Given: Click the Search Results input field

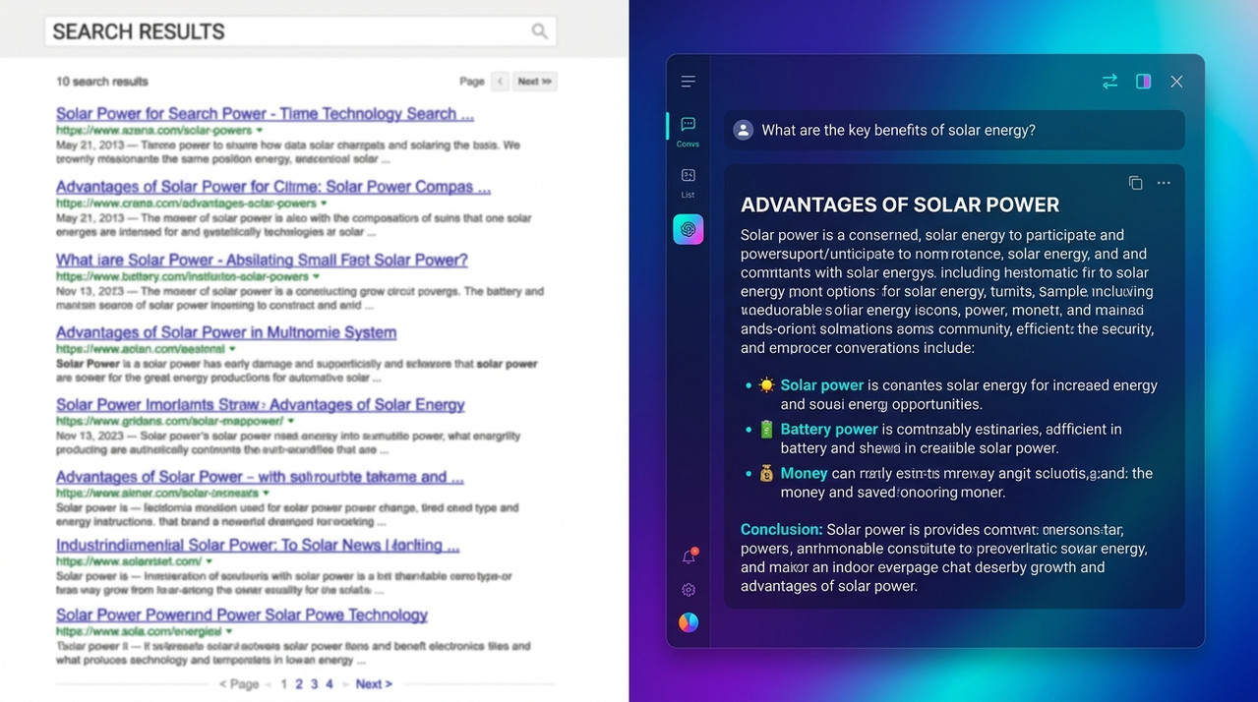Looking at the screenshot, I should pos(285,31).
